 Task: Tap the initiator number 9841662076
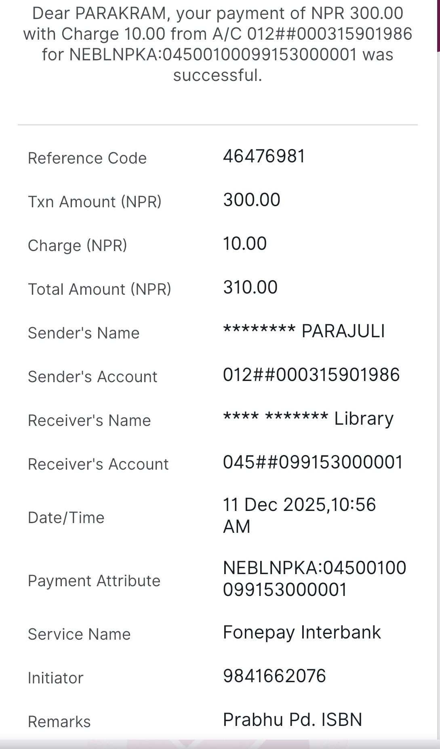coord(274,676)
